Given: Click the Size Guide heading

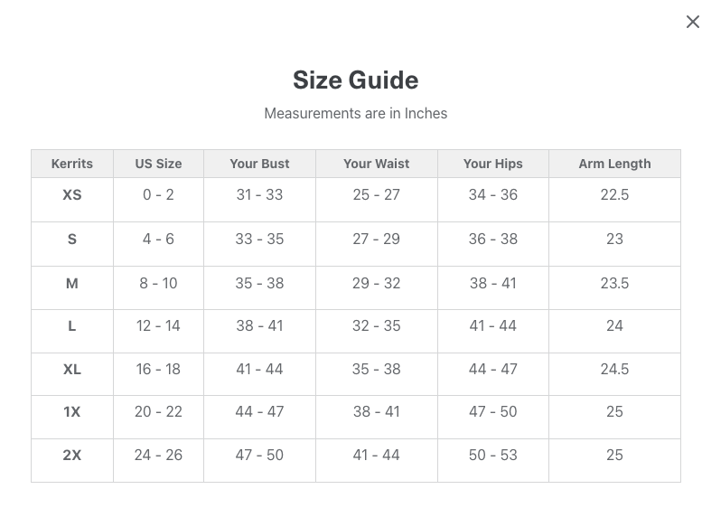Looking at the screenshot, I should click(x=355, y=80).
